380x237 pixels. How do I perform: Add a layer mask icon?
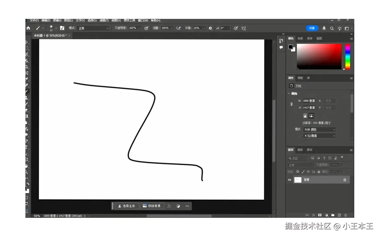(x=320, y=215)
